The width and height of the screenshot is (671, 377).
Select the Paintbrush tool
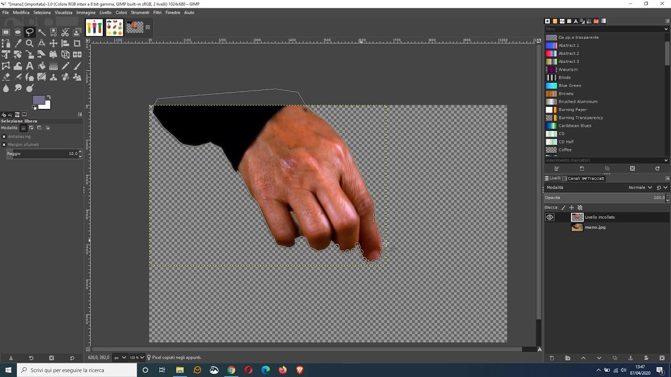pos(77,66)
